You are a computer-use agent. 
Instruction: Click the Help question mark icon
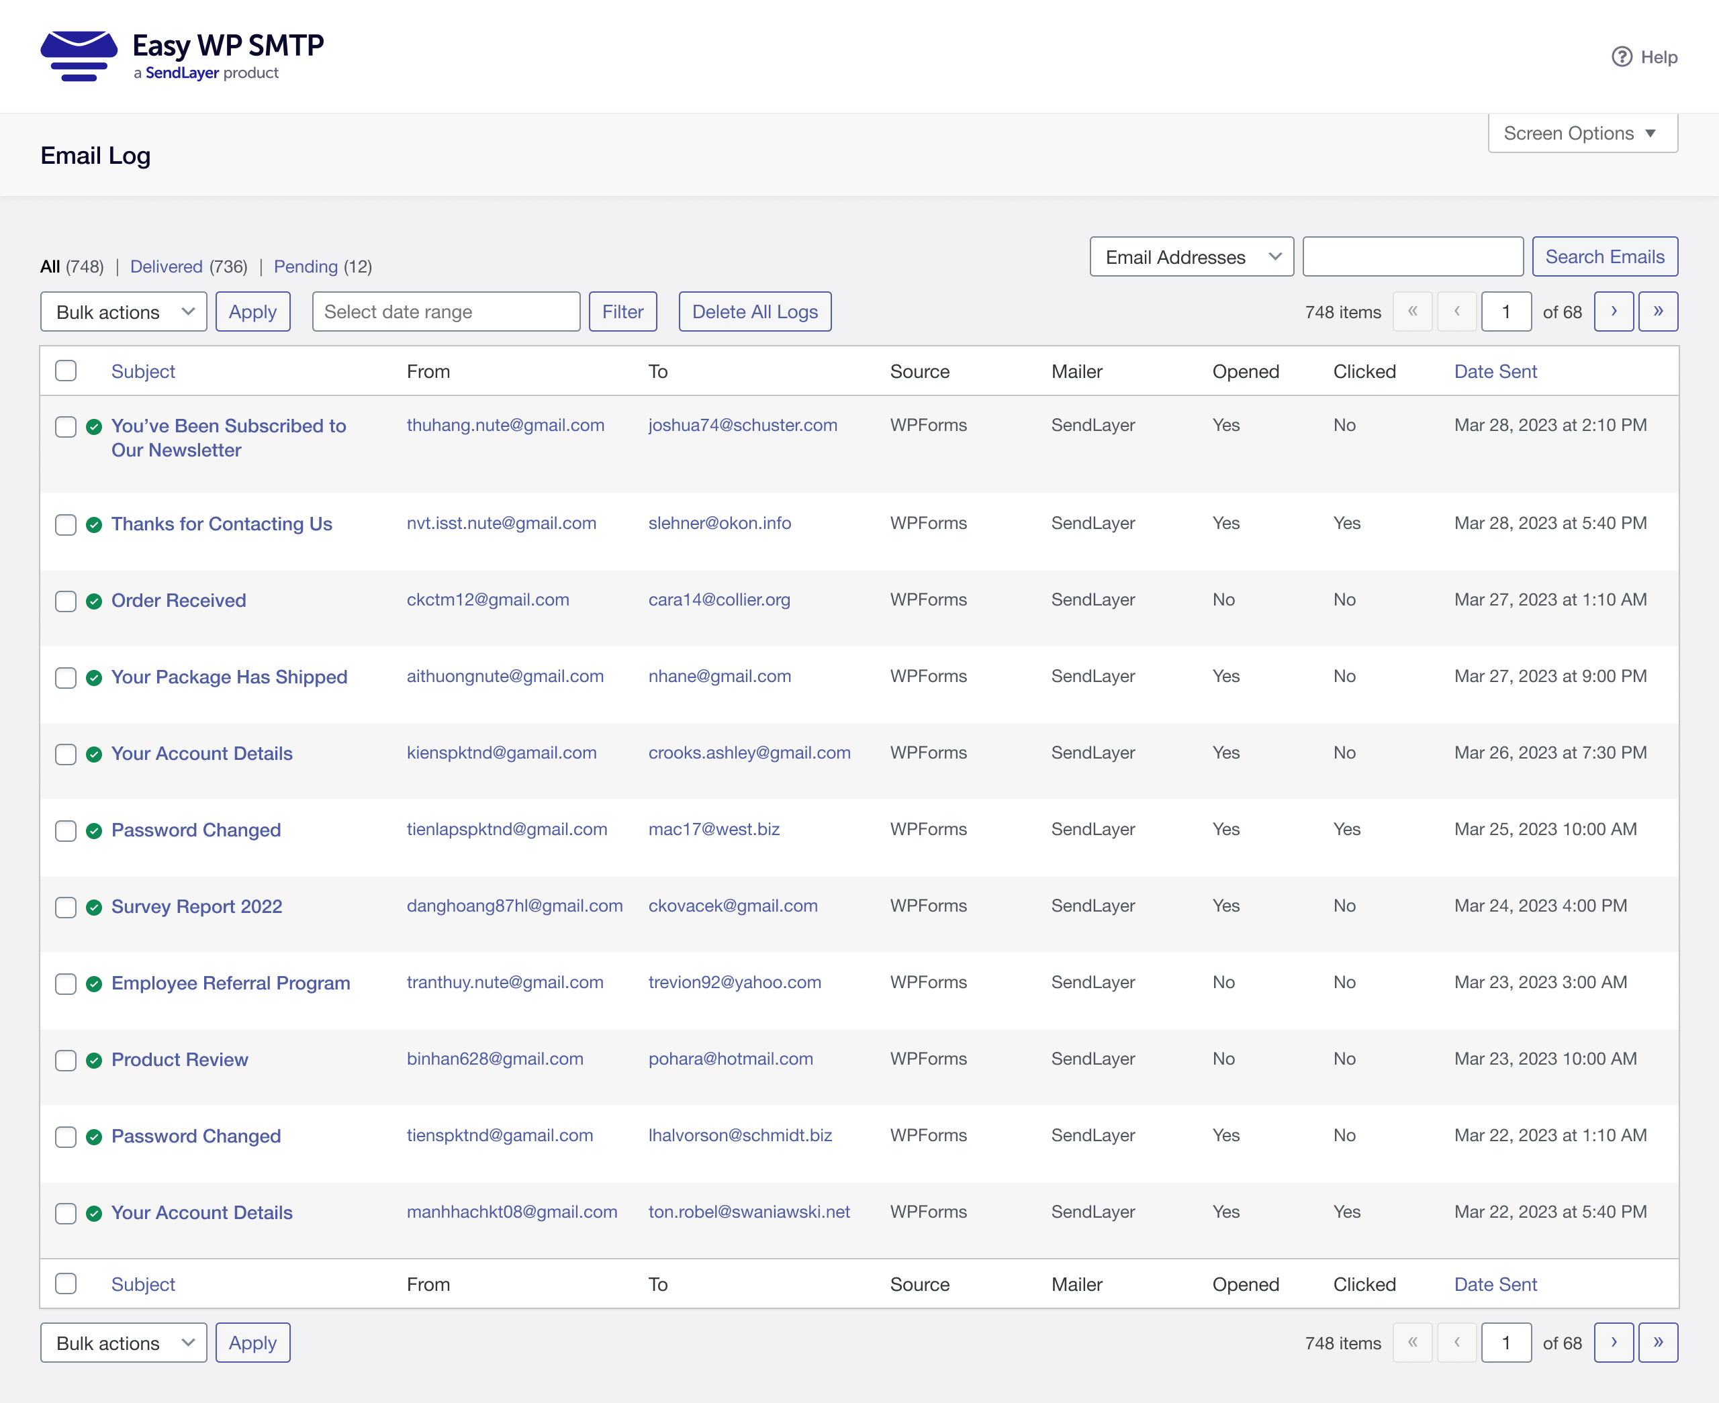point(1621,56)
